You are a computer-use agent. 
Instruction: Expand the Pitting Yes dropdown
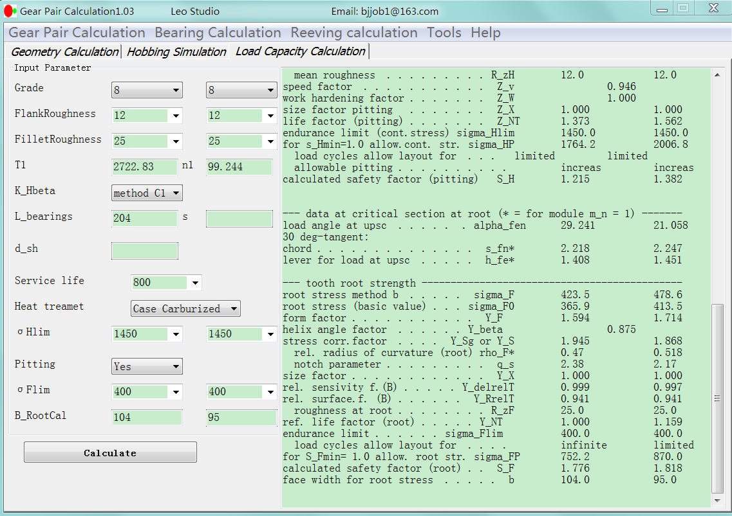pos(147,366)
